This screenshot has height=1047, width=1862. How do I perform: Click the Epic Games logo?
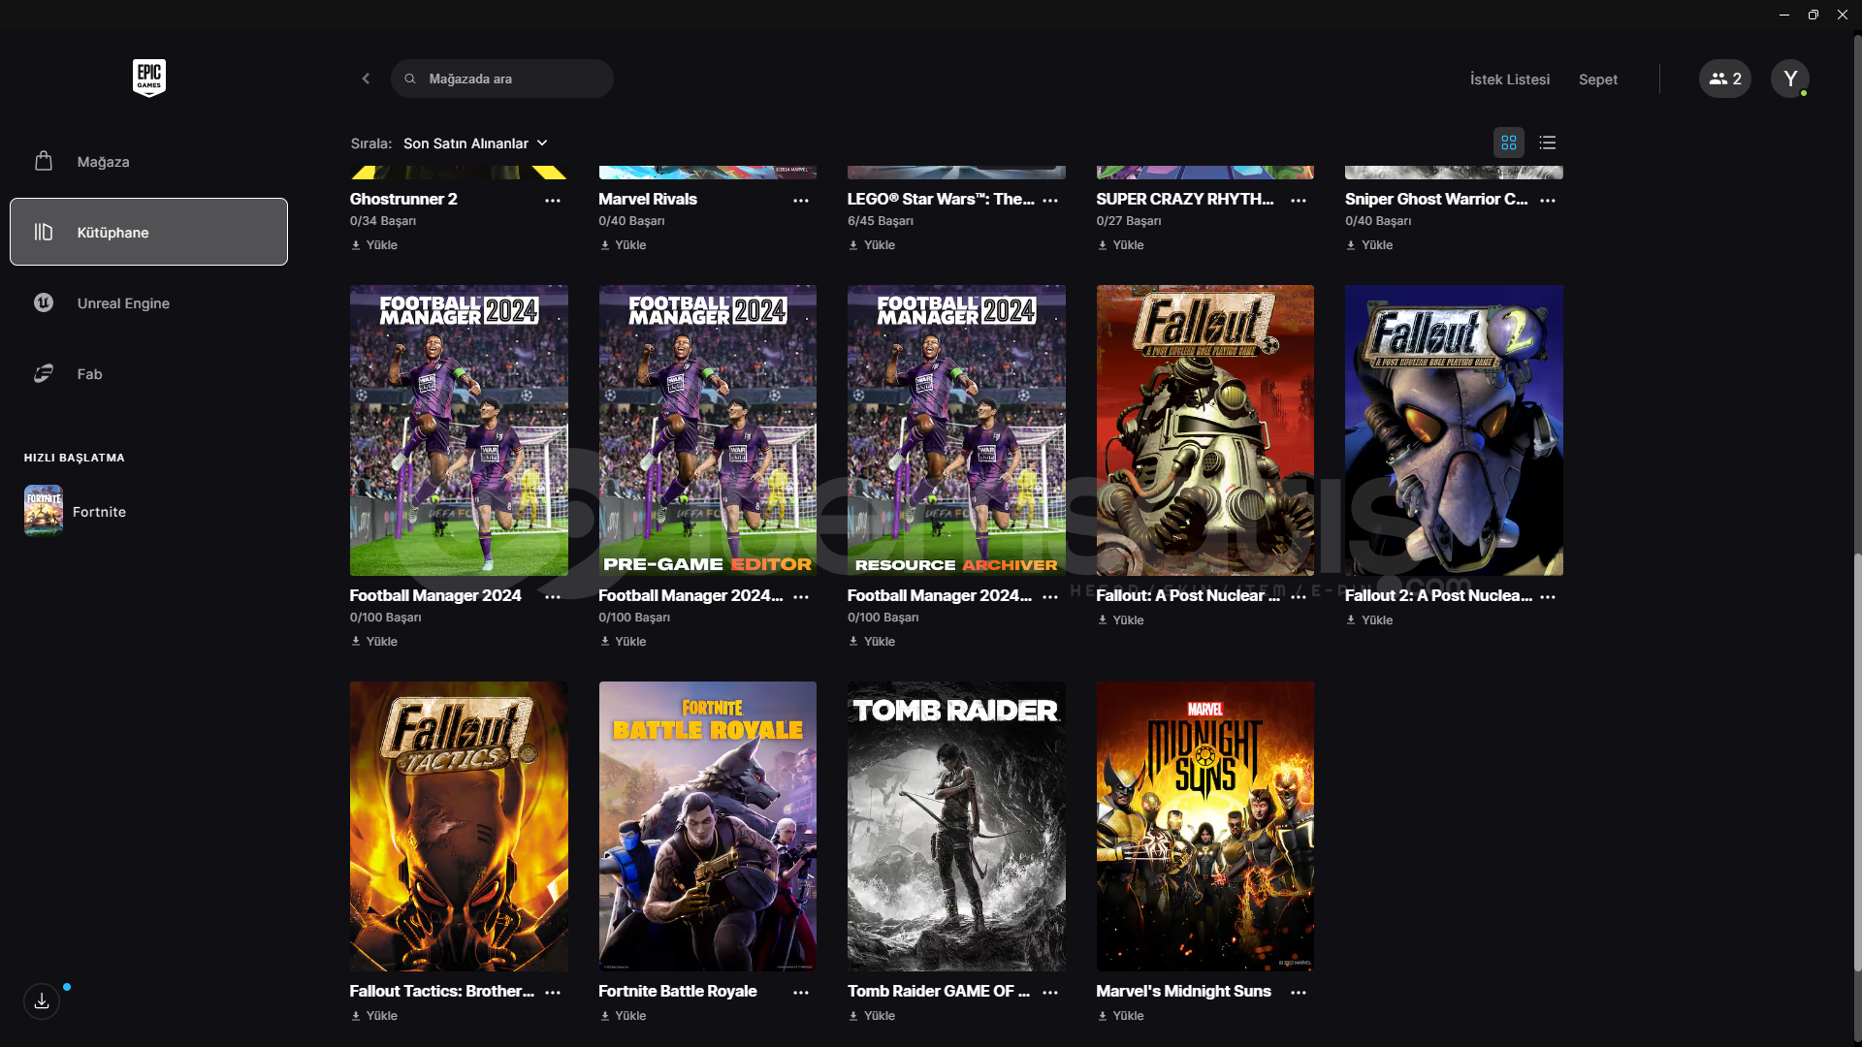coord(149,79)
